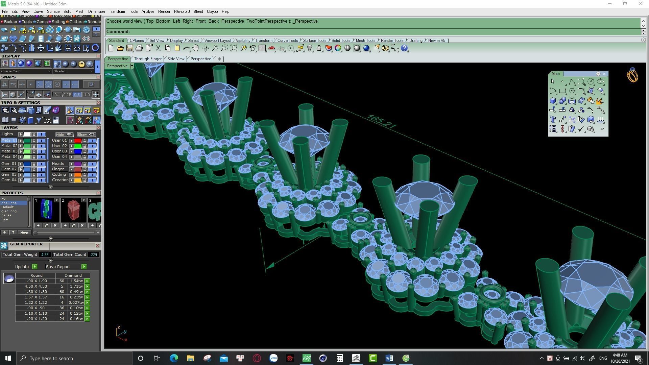Open the Dimension menu
The width and height of the screenshot is (649, 365).
(96, 11)
